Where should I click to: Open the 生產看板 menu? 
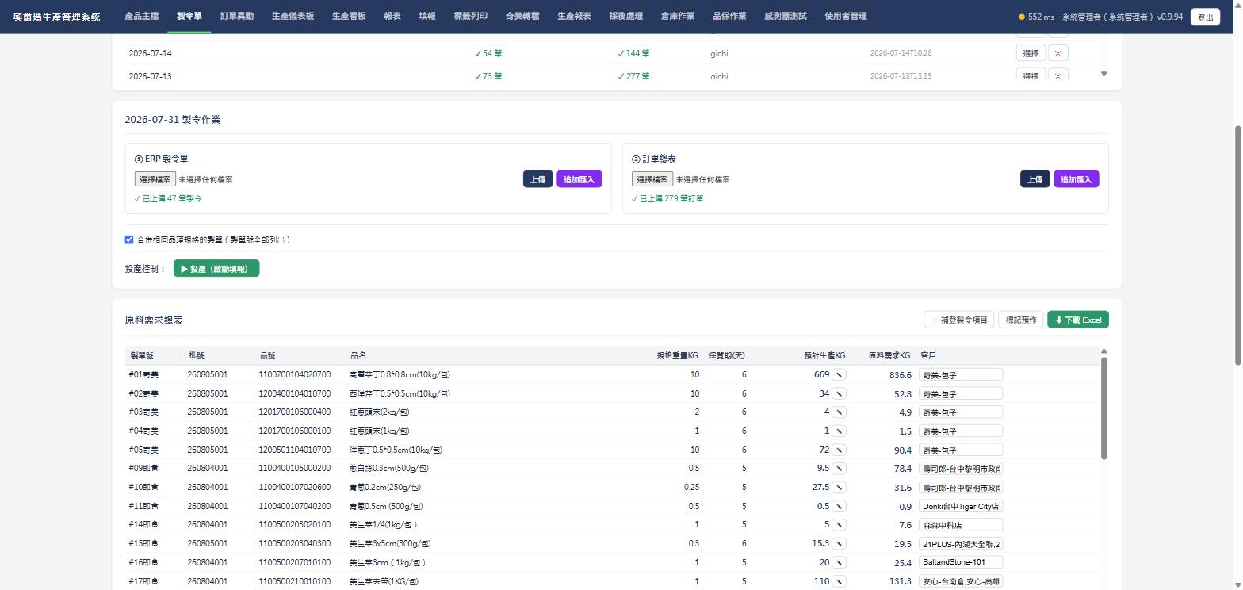[349, 16]
